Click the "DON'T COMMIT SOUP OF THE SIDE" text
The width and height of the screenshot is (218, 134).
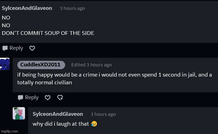[48, 33]
